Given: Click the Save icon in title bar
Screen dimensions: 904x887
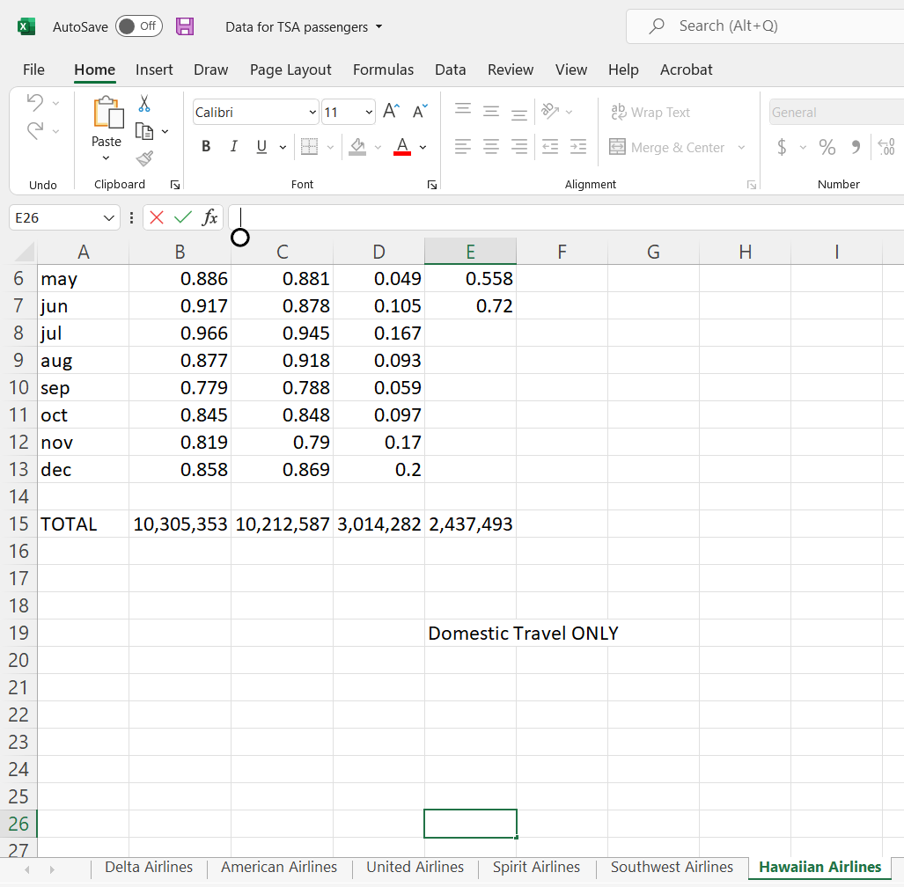Looking at the screenshot, I should [185, 26].
